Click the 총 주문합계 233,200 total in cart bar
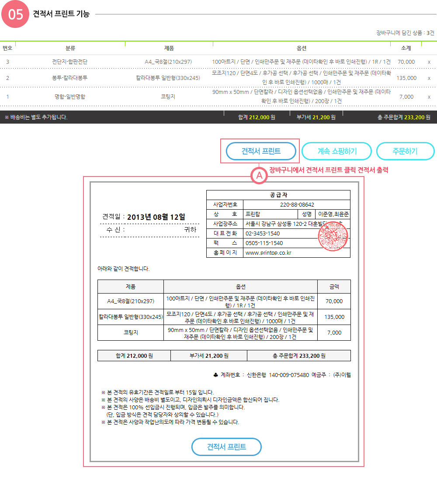437x484 pixels. click(x=404, y=117)
